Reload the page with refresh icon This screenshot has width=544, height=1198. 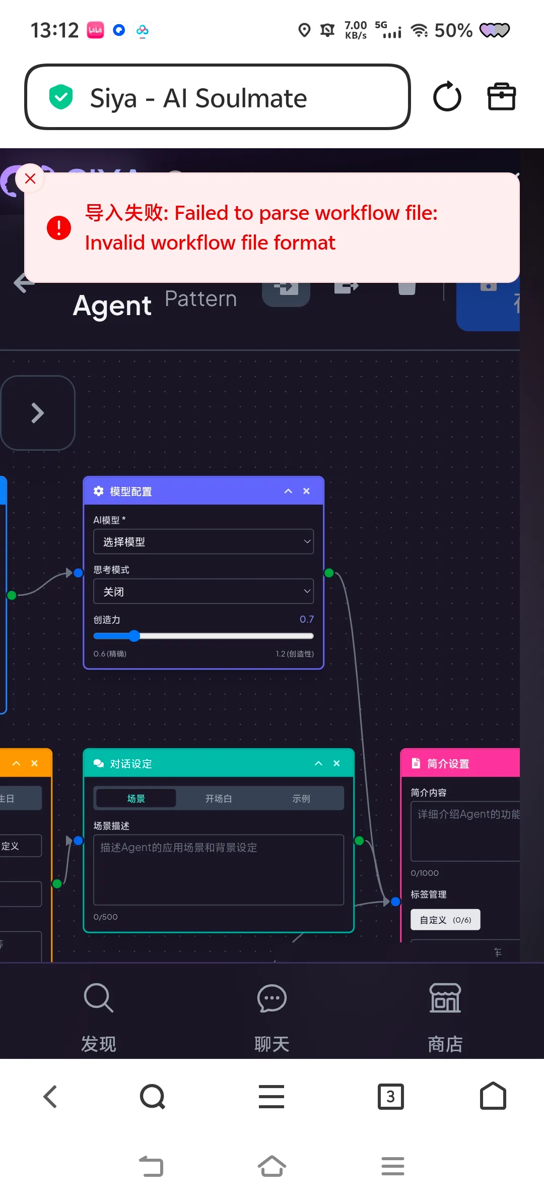447,97
